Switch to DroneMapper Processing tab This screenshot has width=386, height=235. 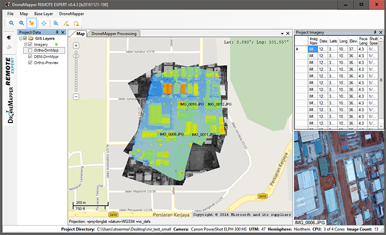click(114, 34)
